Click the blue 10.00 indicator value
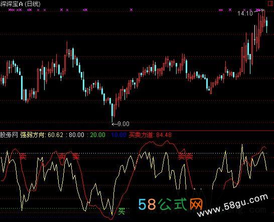The image size is (274, 222). coord(118,135)
